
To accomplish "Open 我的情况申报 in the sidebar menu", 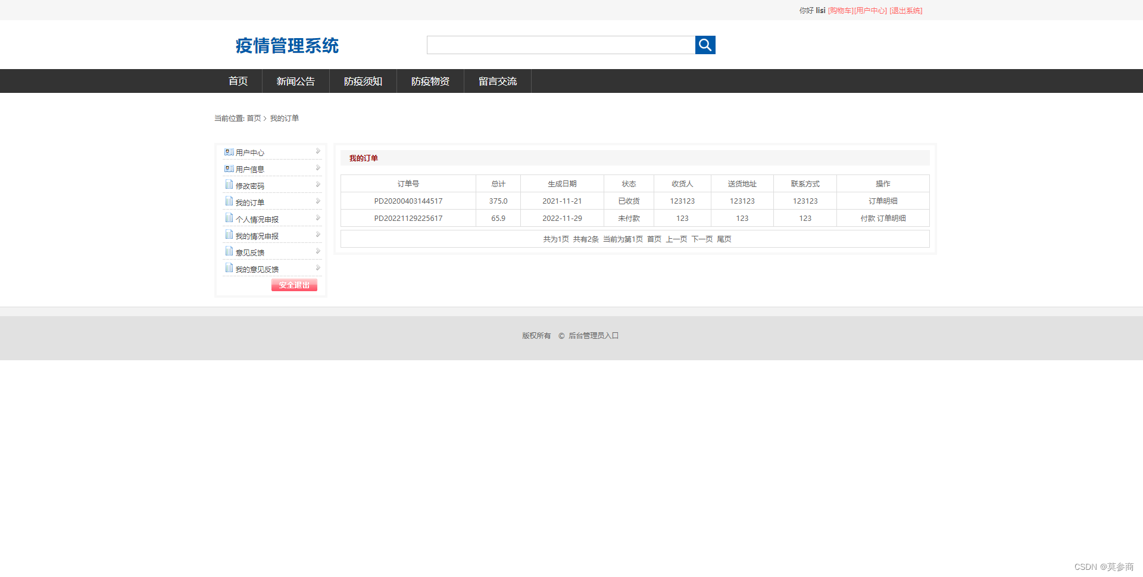I will 257,236.
